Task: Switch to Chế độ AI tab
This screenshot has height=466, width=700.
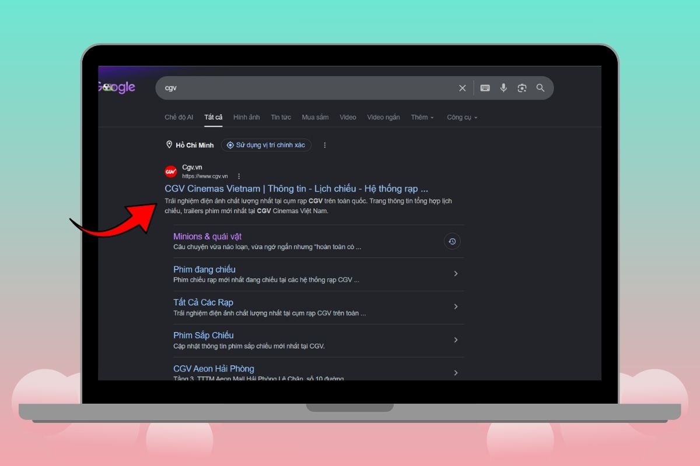Action: click(x=178, y=117)
